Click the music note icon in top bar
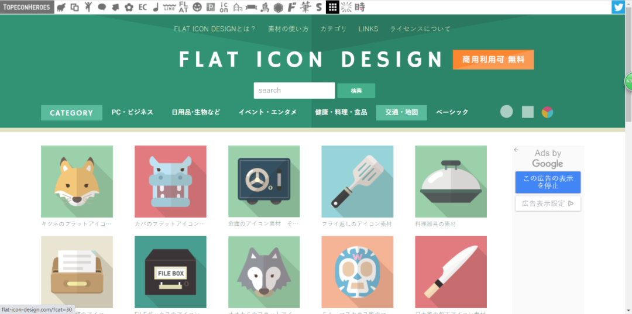 [156, 7]
